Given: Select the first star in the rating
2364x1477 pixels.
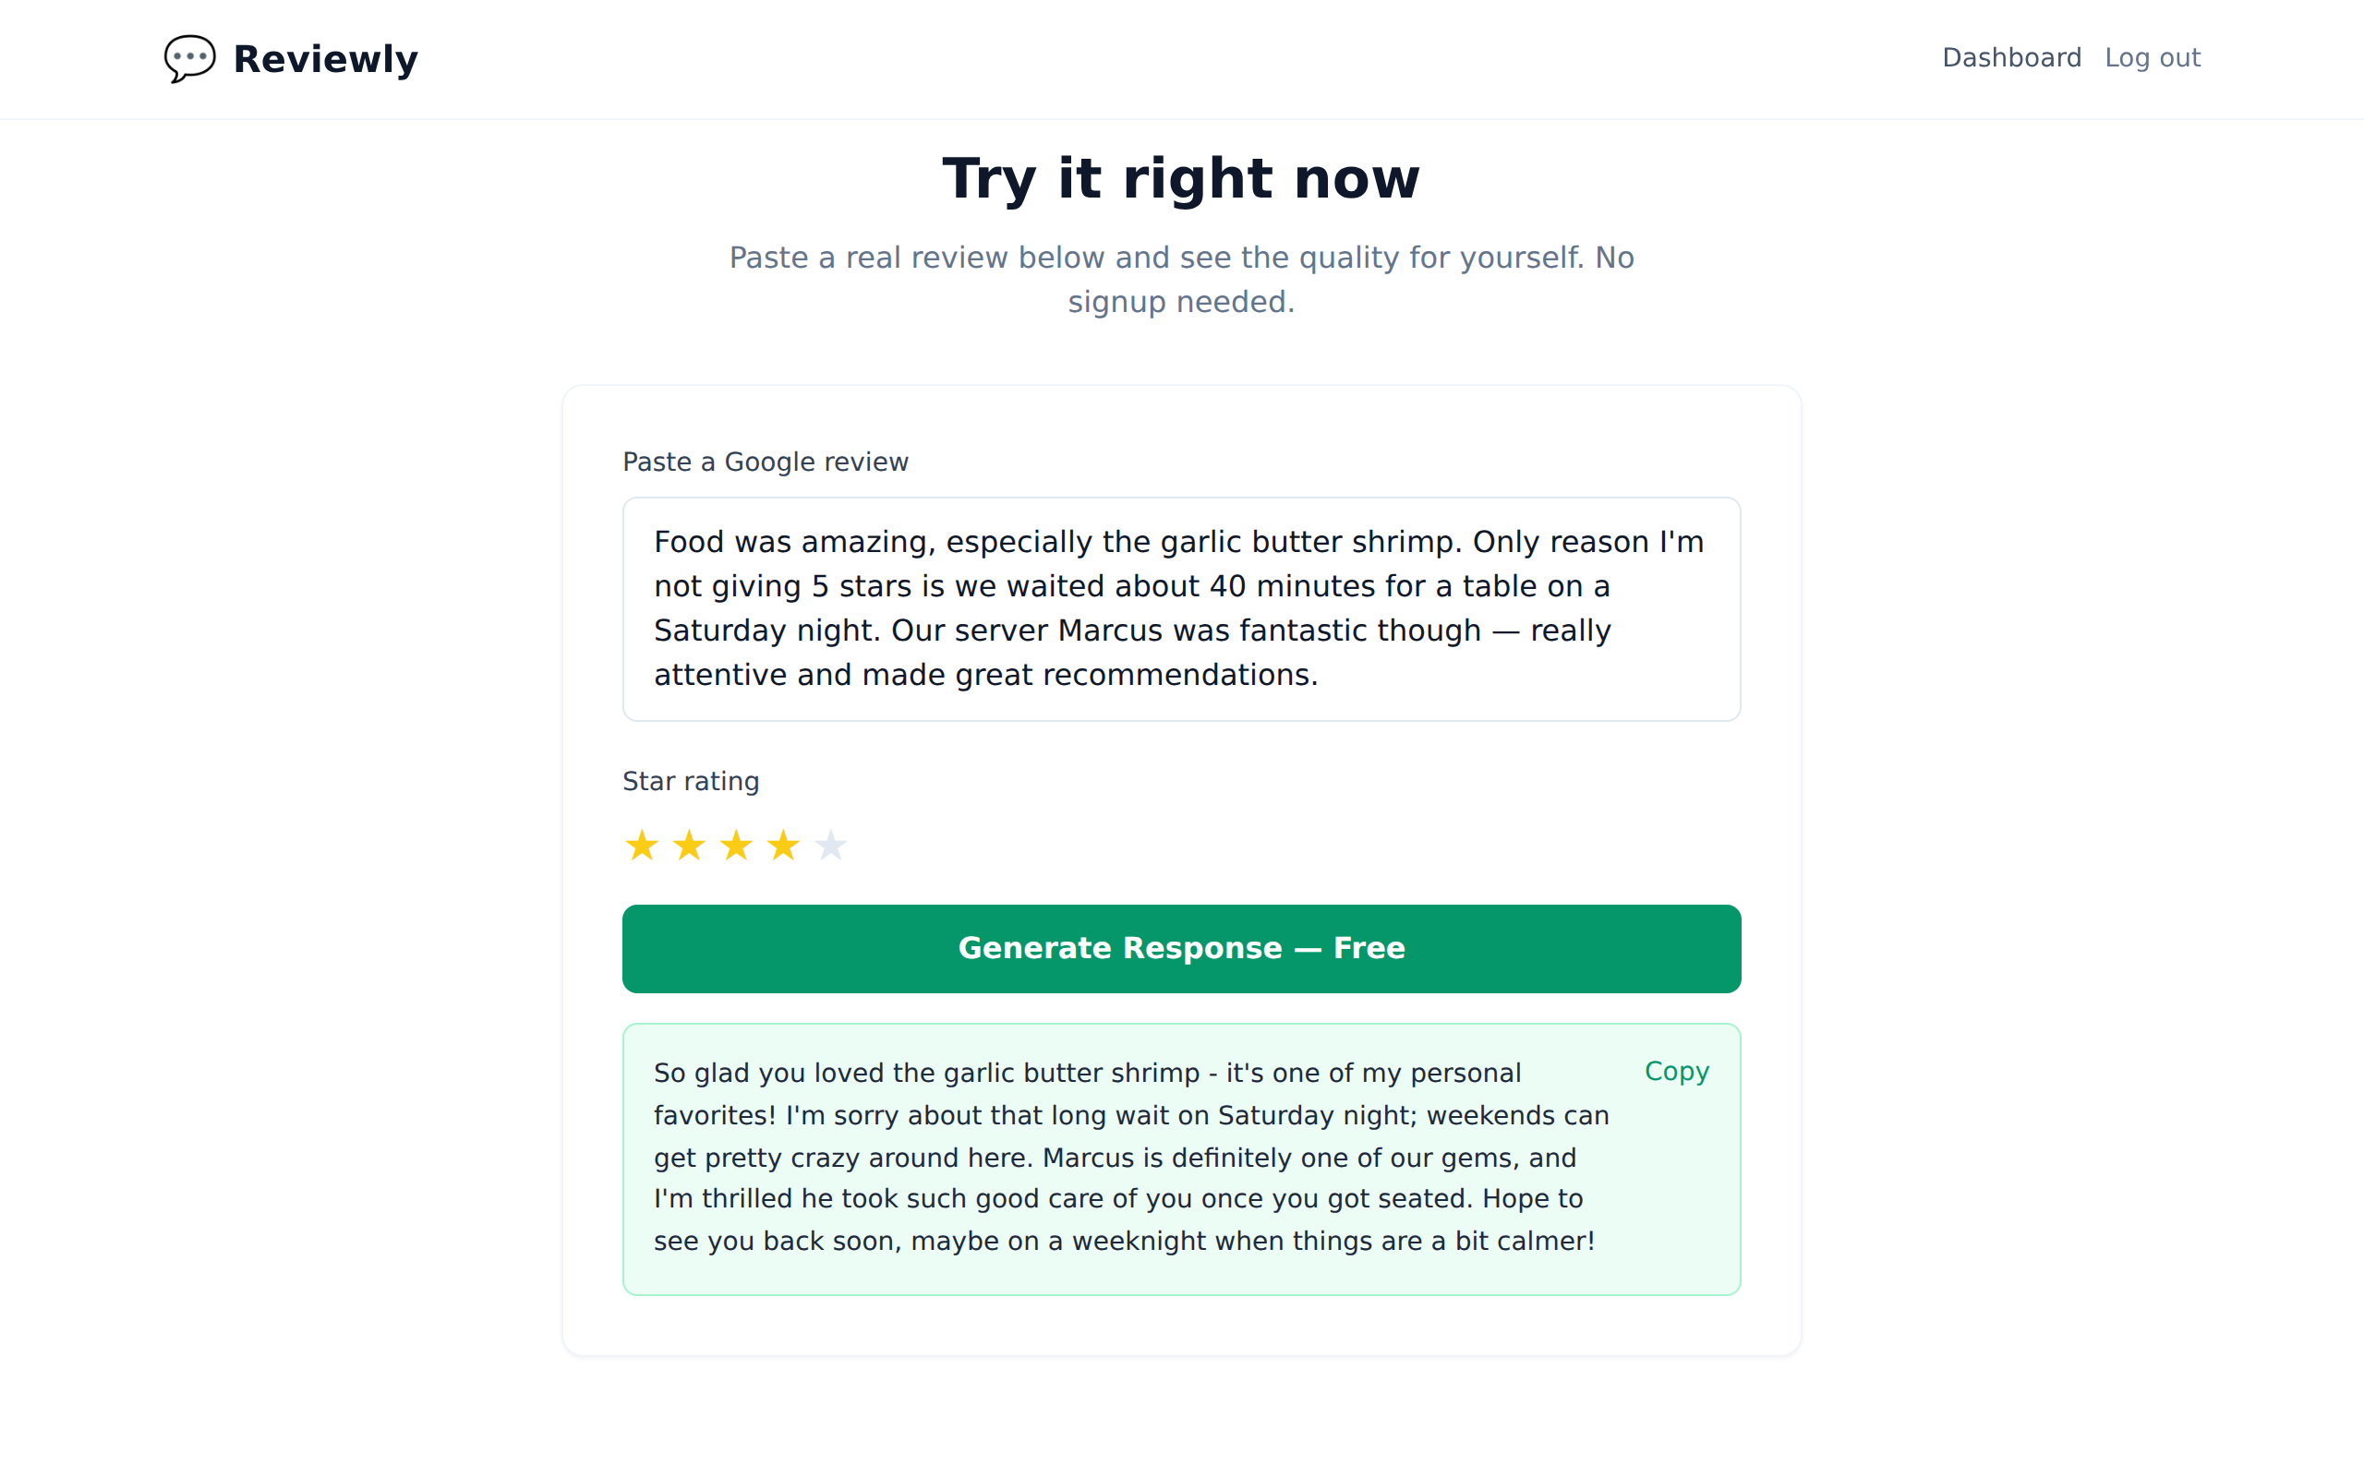Looking at the screenshot, I should (642, 845).
